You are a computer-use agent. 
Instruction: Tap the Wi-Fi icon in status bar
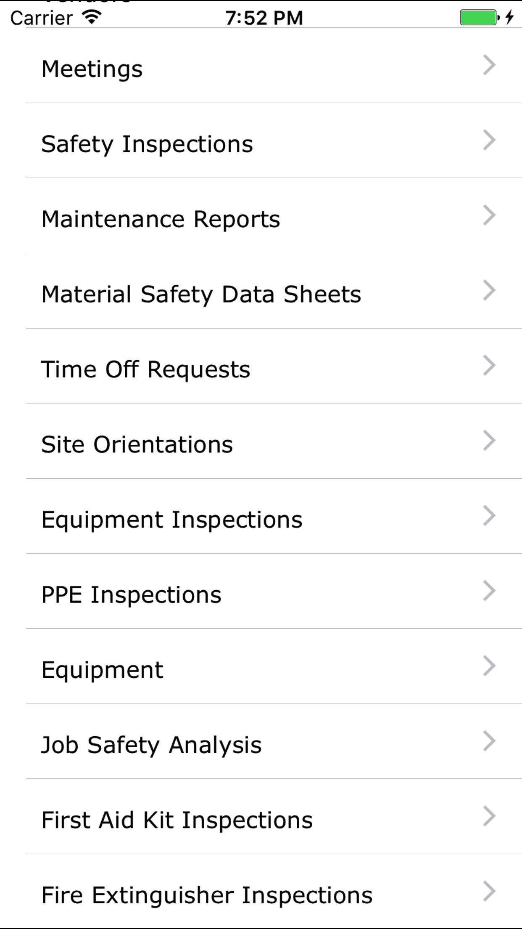[92, 17]
